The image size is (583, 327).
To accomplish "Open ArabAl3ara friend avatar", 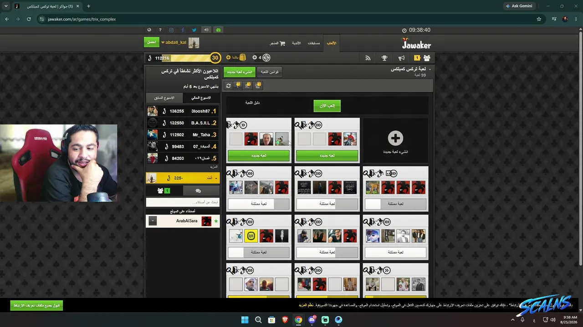I will 207,221.
